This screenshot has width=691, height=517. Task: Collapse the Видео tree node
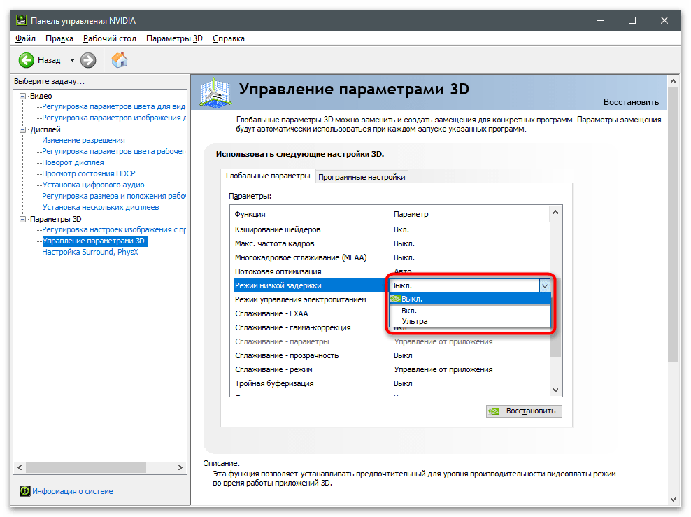tap(23, 96)
